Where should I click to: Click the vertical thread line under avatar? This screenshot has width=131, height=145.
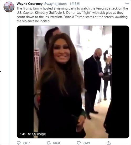tap(9, 79)
